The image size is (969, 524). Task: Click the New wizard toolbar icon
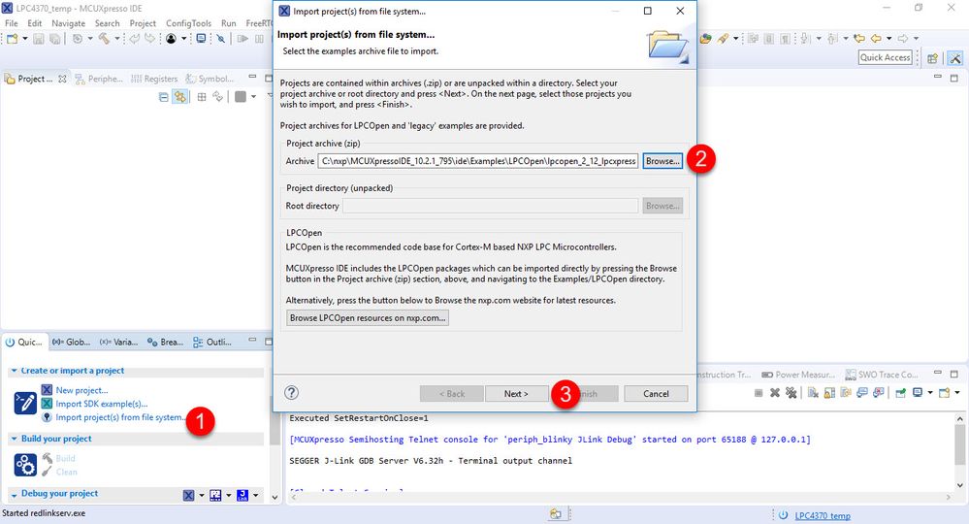13,38
